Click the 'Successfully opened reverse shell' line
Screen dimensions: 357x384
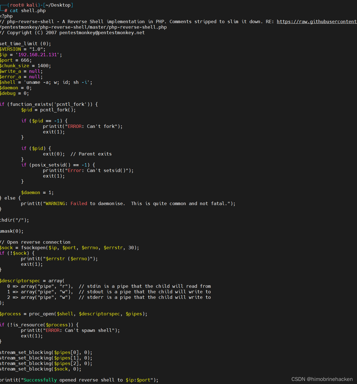(79, 380)
